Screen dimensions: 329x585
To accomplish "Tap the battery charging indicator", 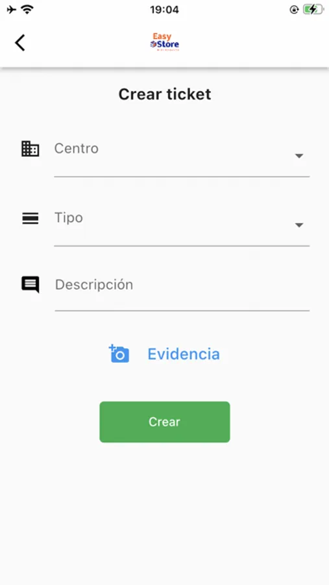I will coord(312,10).
